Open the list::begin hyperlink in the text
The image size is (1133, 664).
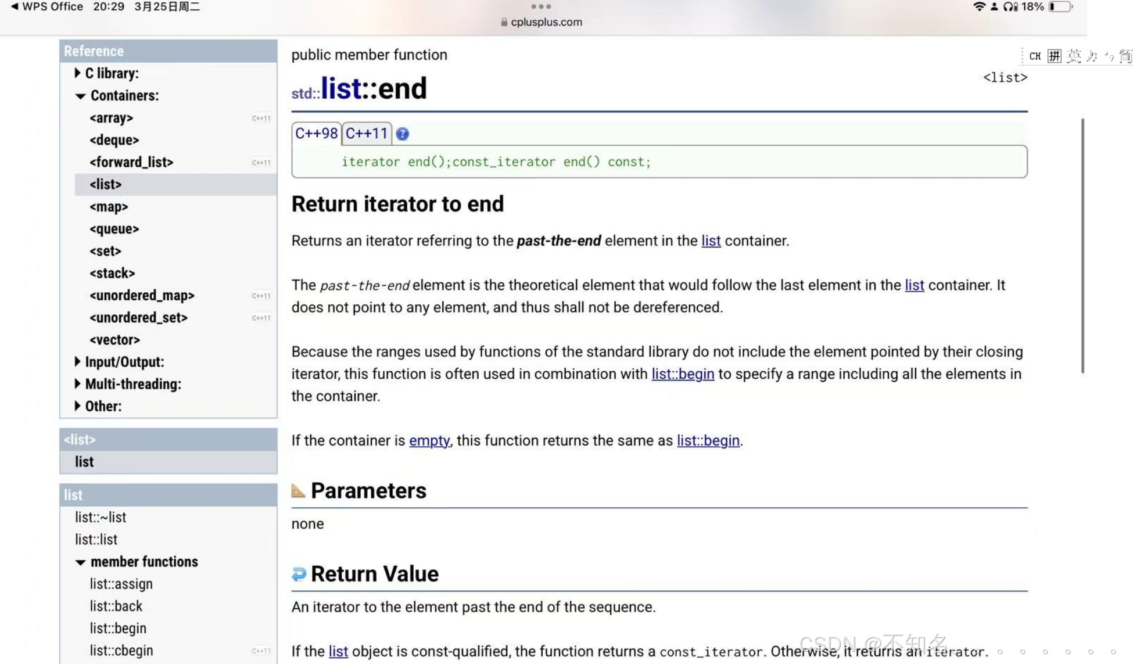coord(682,374)
